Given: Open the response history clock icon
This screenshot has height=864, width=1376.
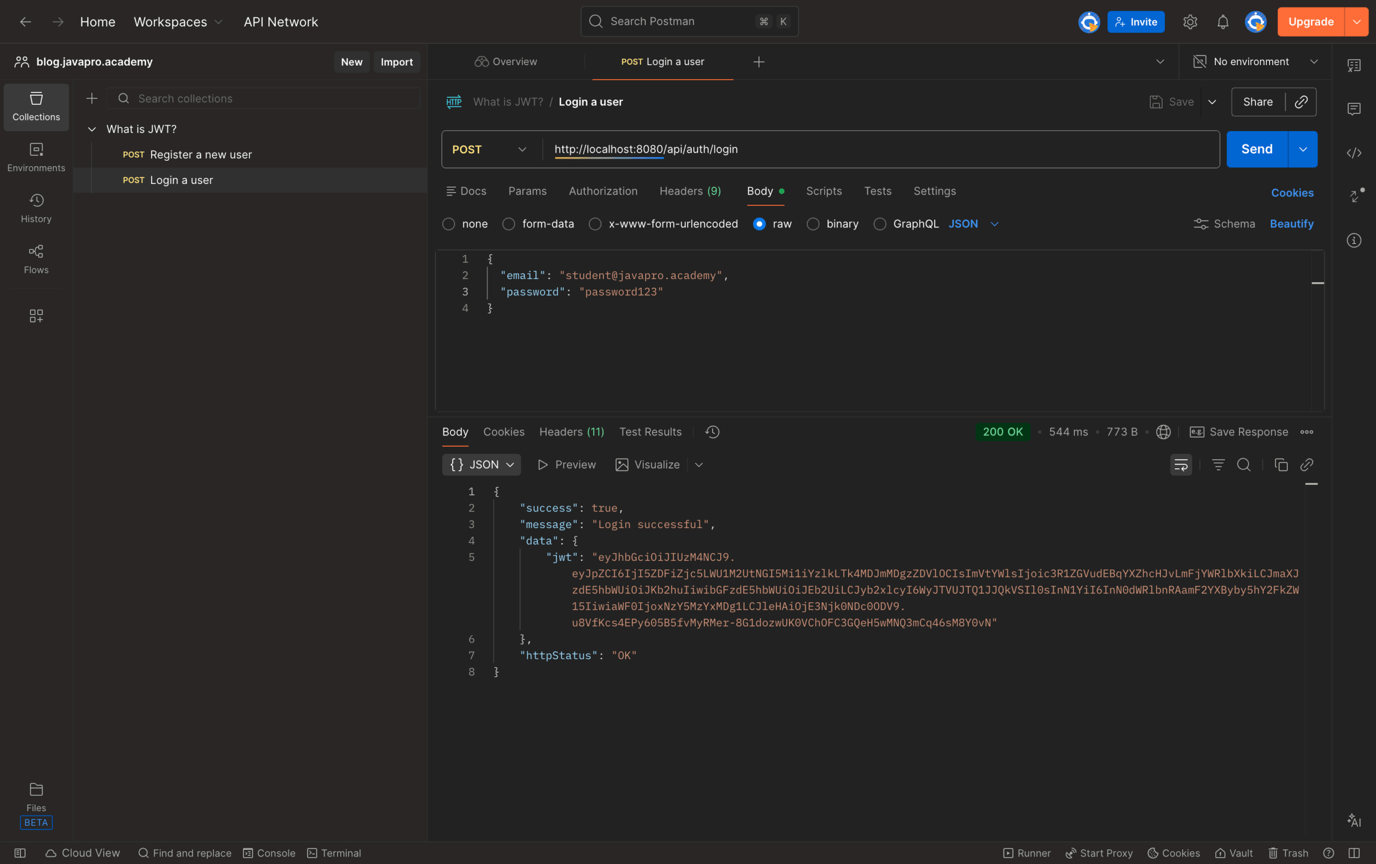Looking at the screenshot, I should coord(712,432).
